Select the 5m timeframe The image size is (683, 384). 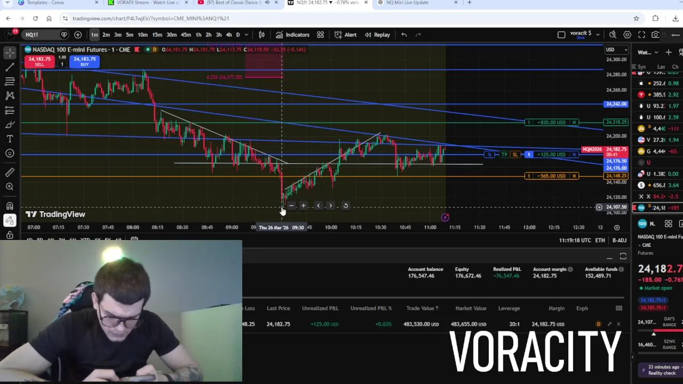tap(130, 35)
